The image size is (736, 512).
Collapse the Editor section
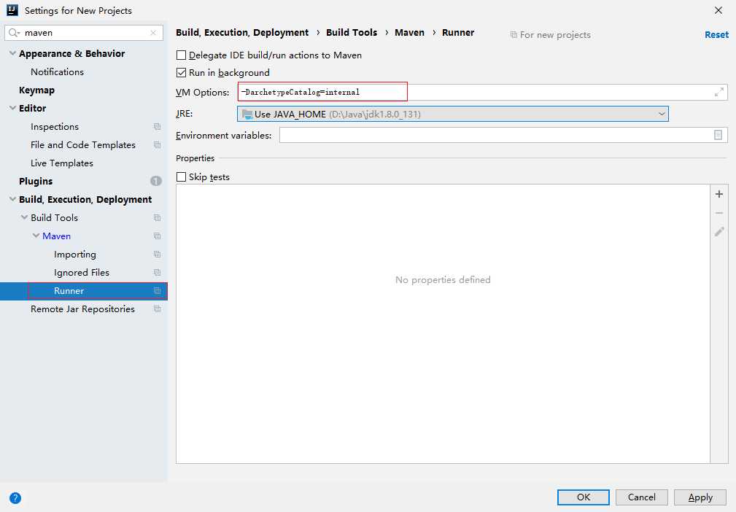[12, 108]
